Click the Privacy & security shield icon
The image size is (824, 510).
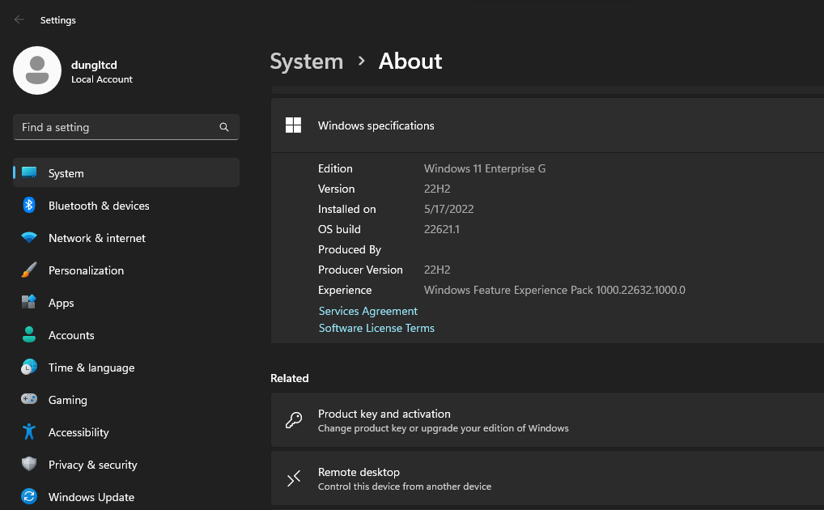click(29, 465)
